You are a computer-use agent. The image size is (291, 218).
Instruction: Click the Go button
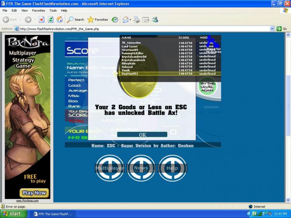point(282,29)
